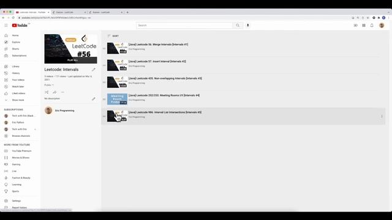Close the second browser tab
Image resolution: width=392 pixels, height=220 pixels.
pyautogui.click(x=85, y=12)
